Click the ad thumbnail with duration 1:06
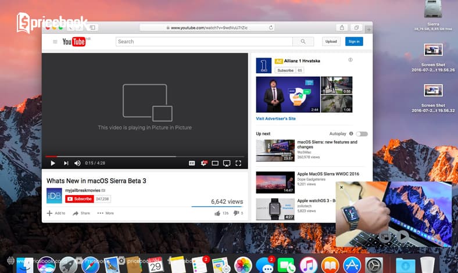The image size is (458, 273). (x=337, y=104)
